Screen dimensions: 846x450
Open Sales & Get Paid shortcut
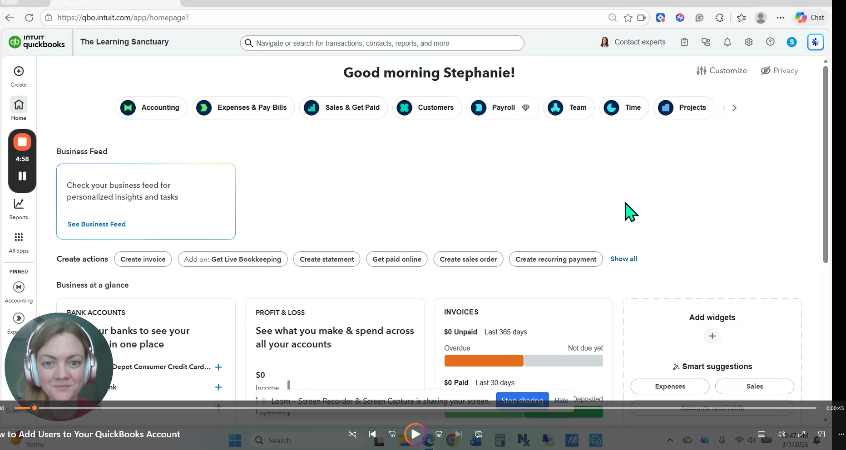click(x=343, y=108)
